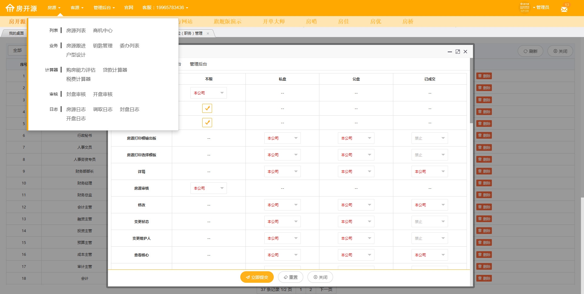584x294 pixels.
Task: Click the paper-plane icon in 立即提交
Action: (x=248, y=277)
